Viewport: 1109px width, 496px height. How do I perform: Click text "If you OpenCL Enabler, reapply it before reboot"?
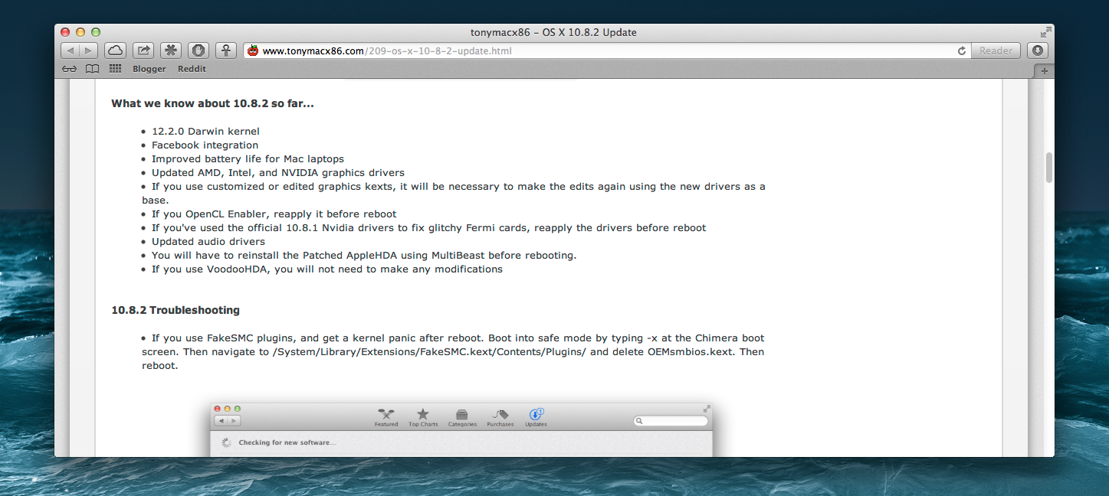(274, 214)
